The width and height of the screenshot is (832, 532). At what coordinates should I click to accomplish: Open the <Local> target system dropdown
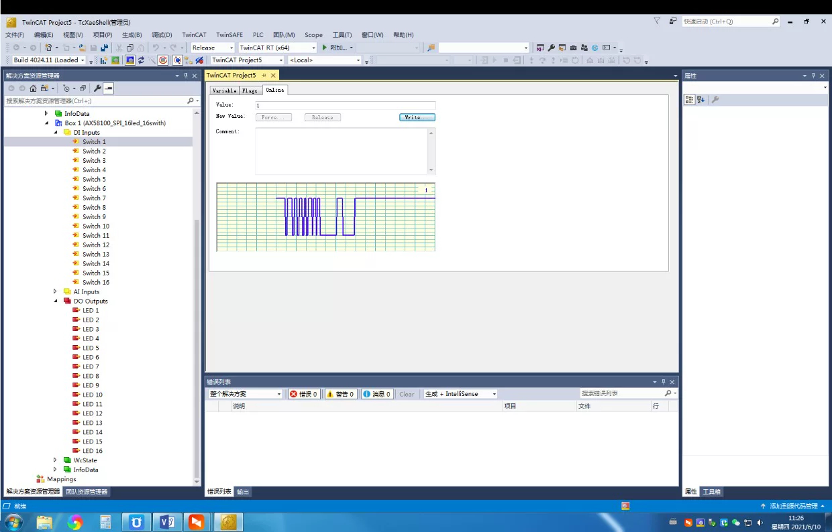[x=325, y=60]
